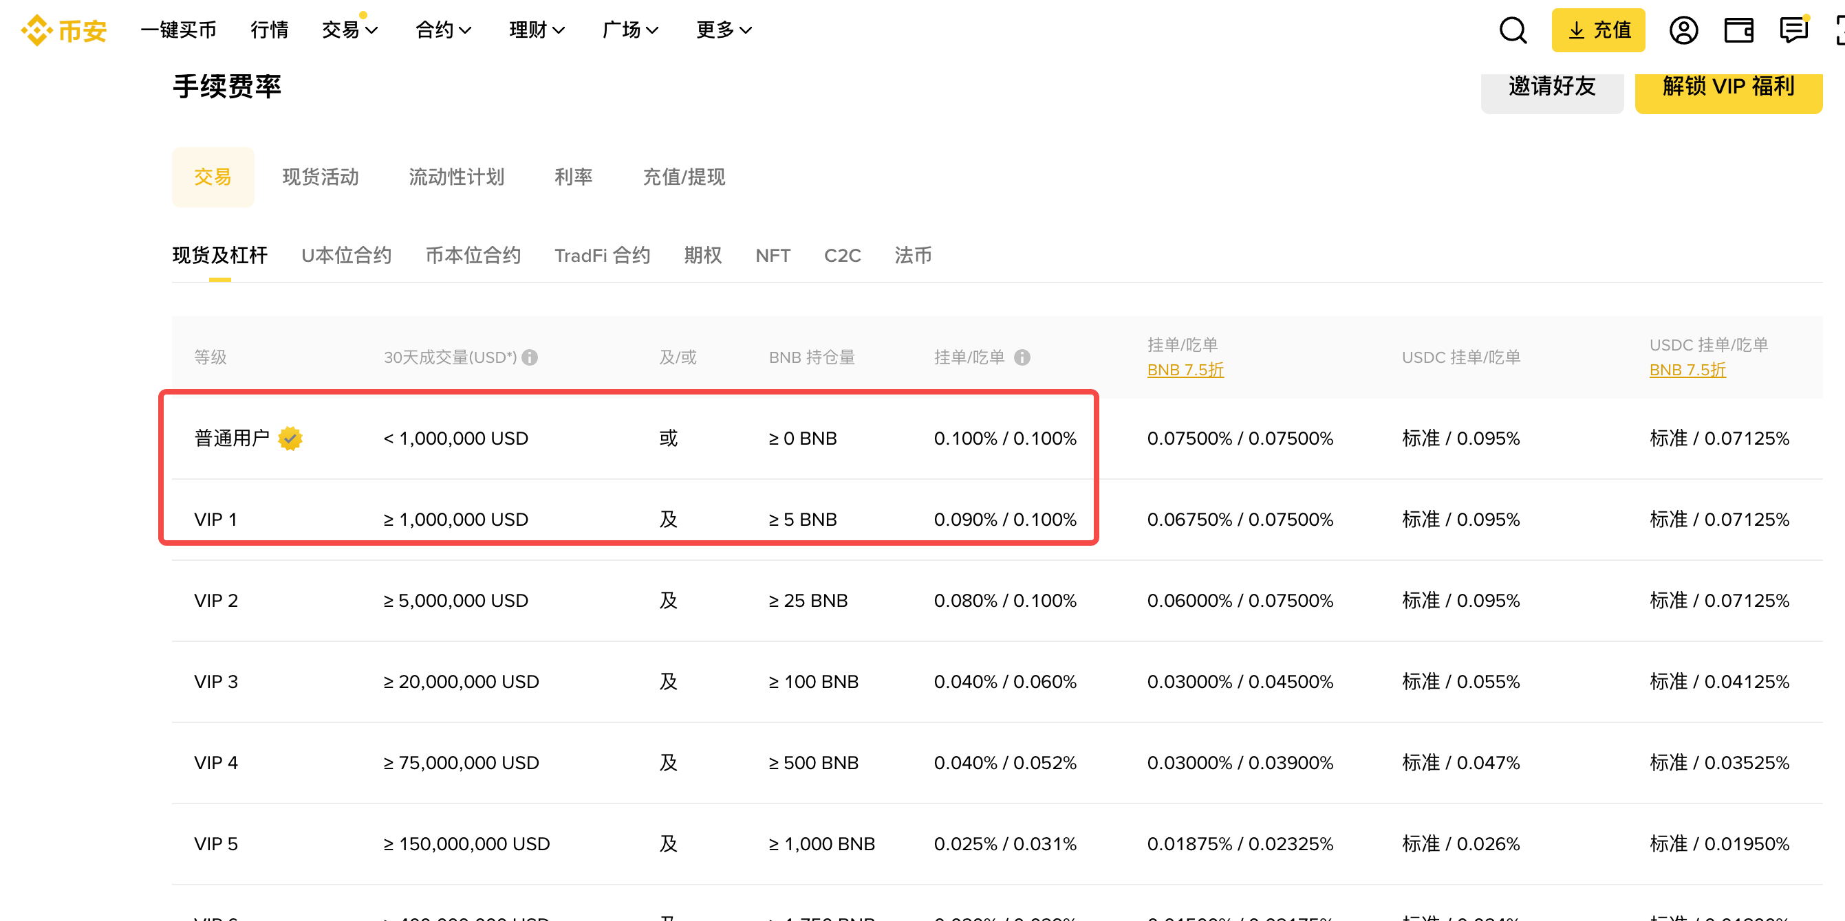Image resolution: width=1845 pixels, height=921 pixels.
Task: Open the messages chat icon
Action: click(x=1794, y=30)
